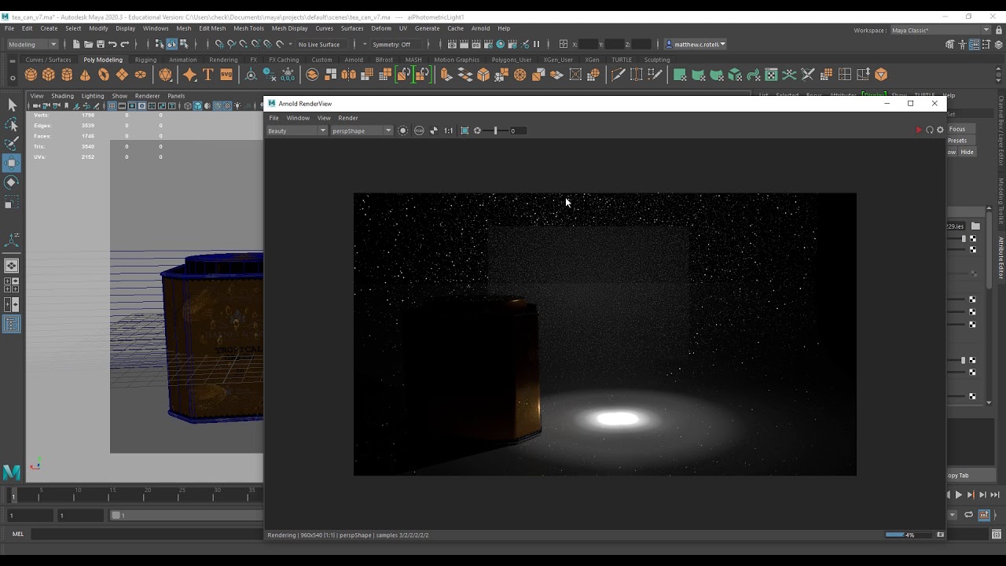Select the Multi-Cut tool icon

619,75
